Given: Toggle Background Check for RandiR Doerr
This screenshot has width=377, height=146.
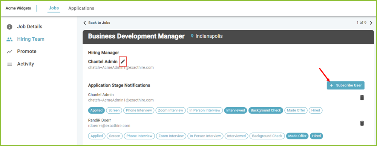Looking at the screenshot, I should (x=267, y=136).
